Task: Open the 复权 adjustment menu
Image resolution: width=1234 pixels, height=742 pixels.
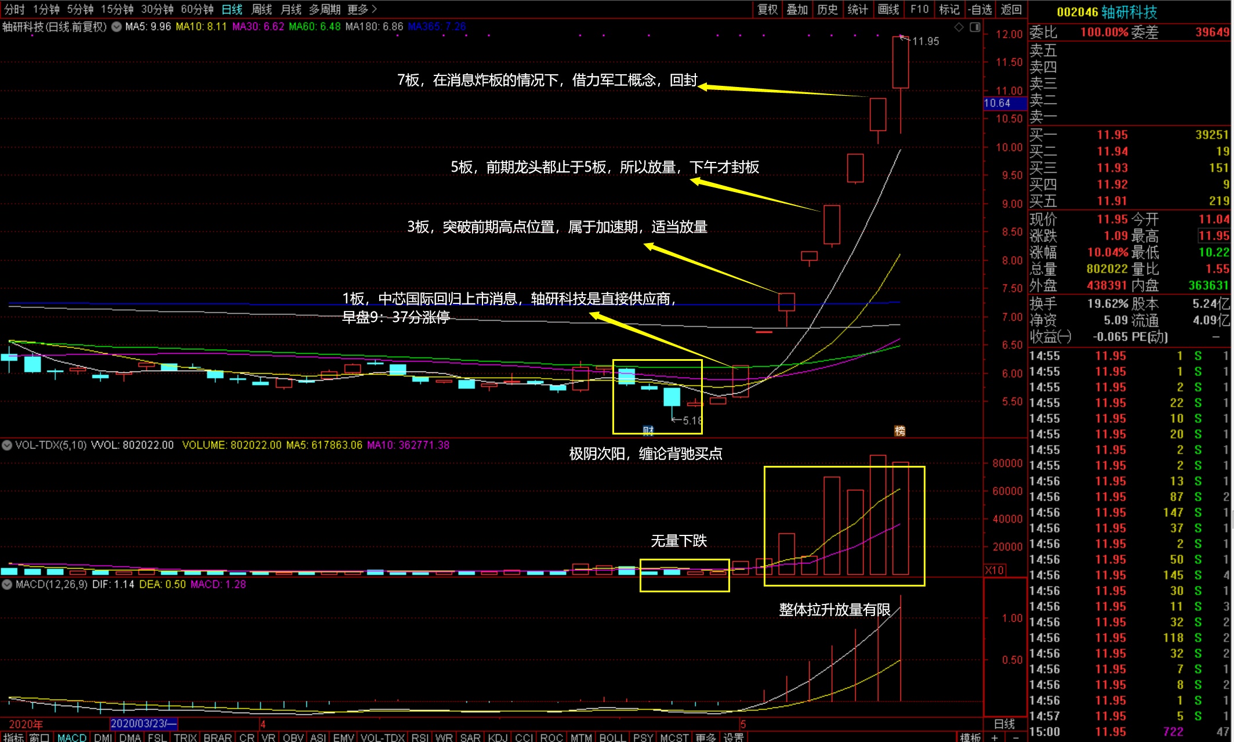Action: [x=767, y=9]
